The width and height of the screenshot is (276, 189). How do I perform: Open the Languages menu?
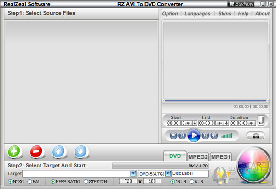[x=197, y=13]
